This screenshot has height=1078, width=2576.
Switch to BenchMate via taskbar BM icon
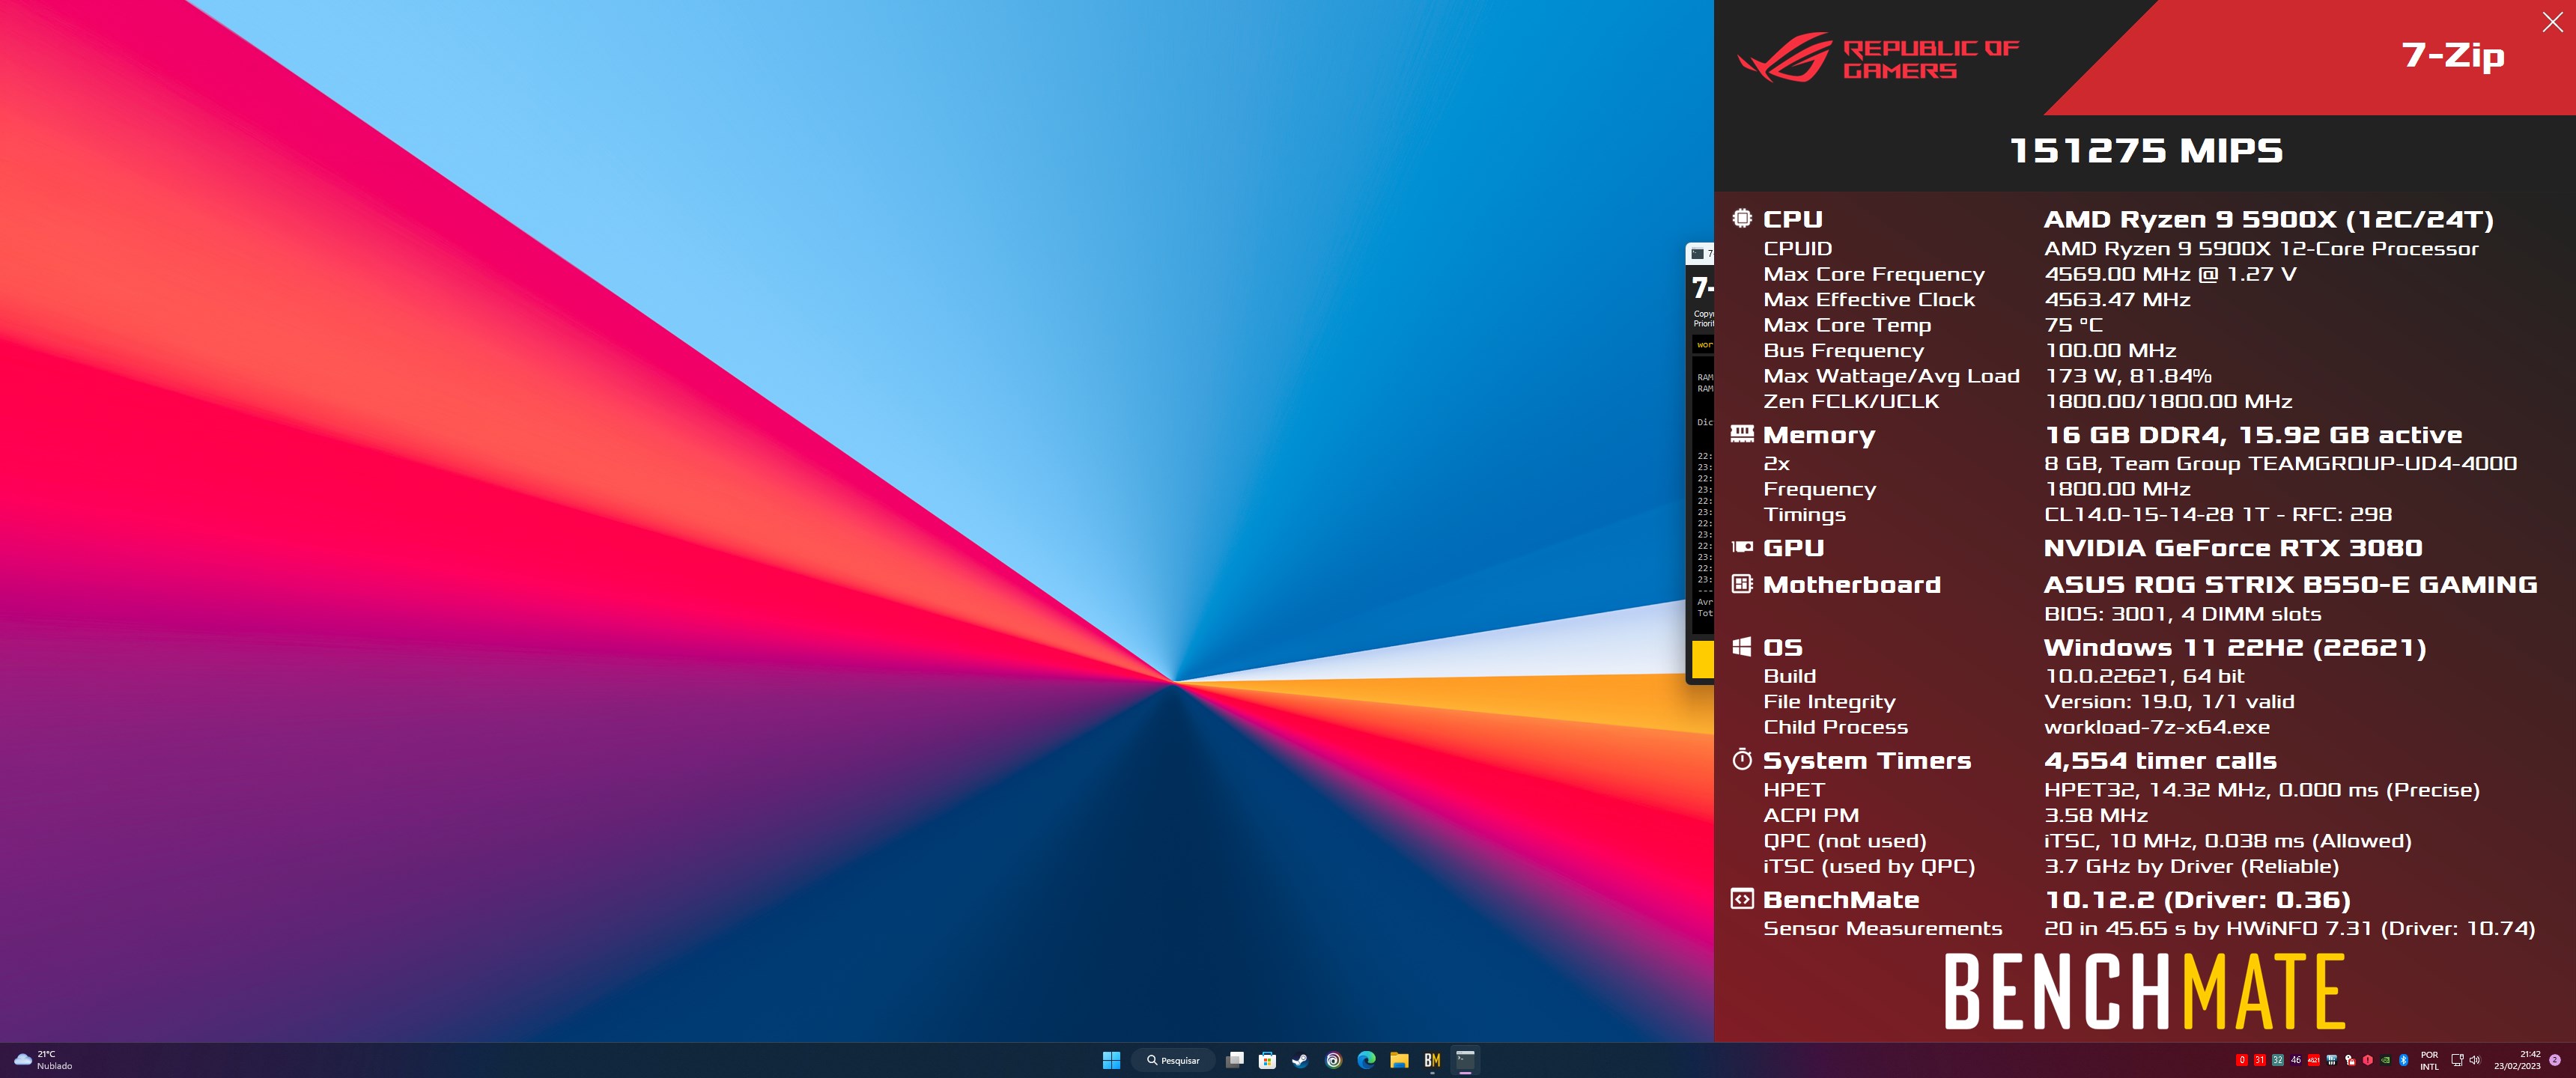point(1432,1060)
